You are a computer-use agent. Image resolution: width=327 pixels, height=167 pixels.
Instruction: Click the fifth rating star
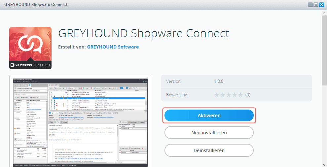pyautogui.click(x=241, y=95)
